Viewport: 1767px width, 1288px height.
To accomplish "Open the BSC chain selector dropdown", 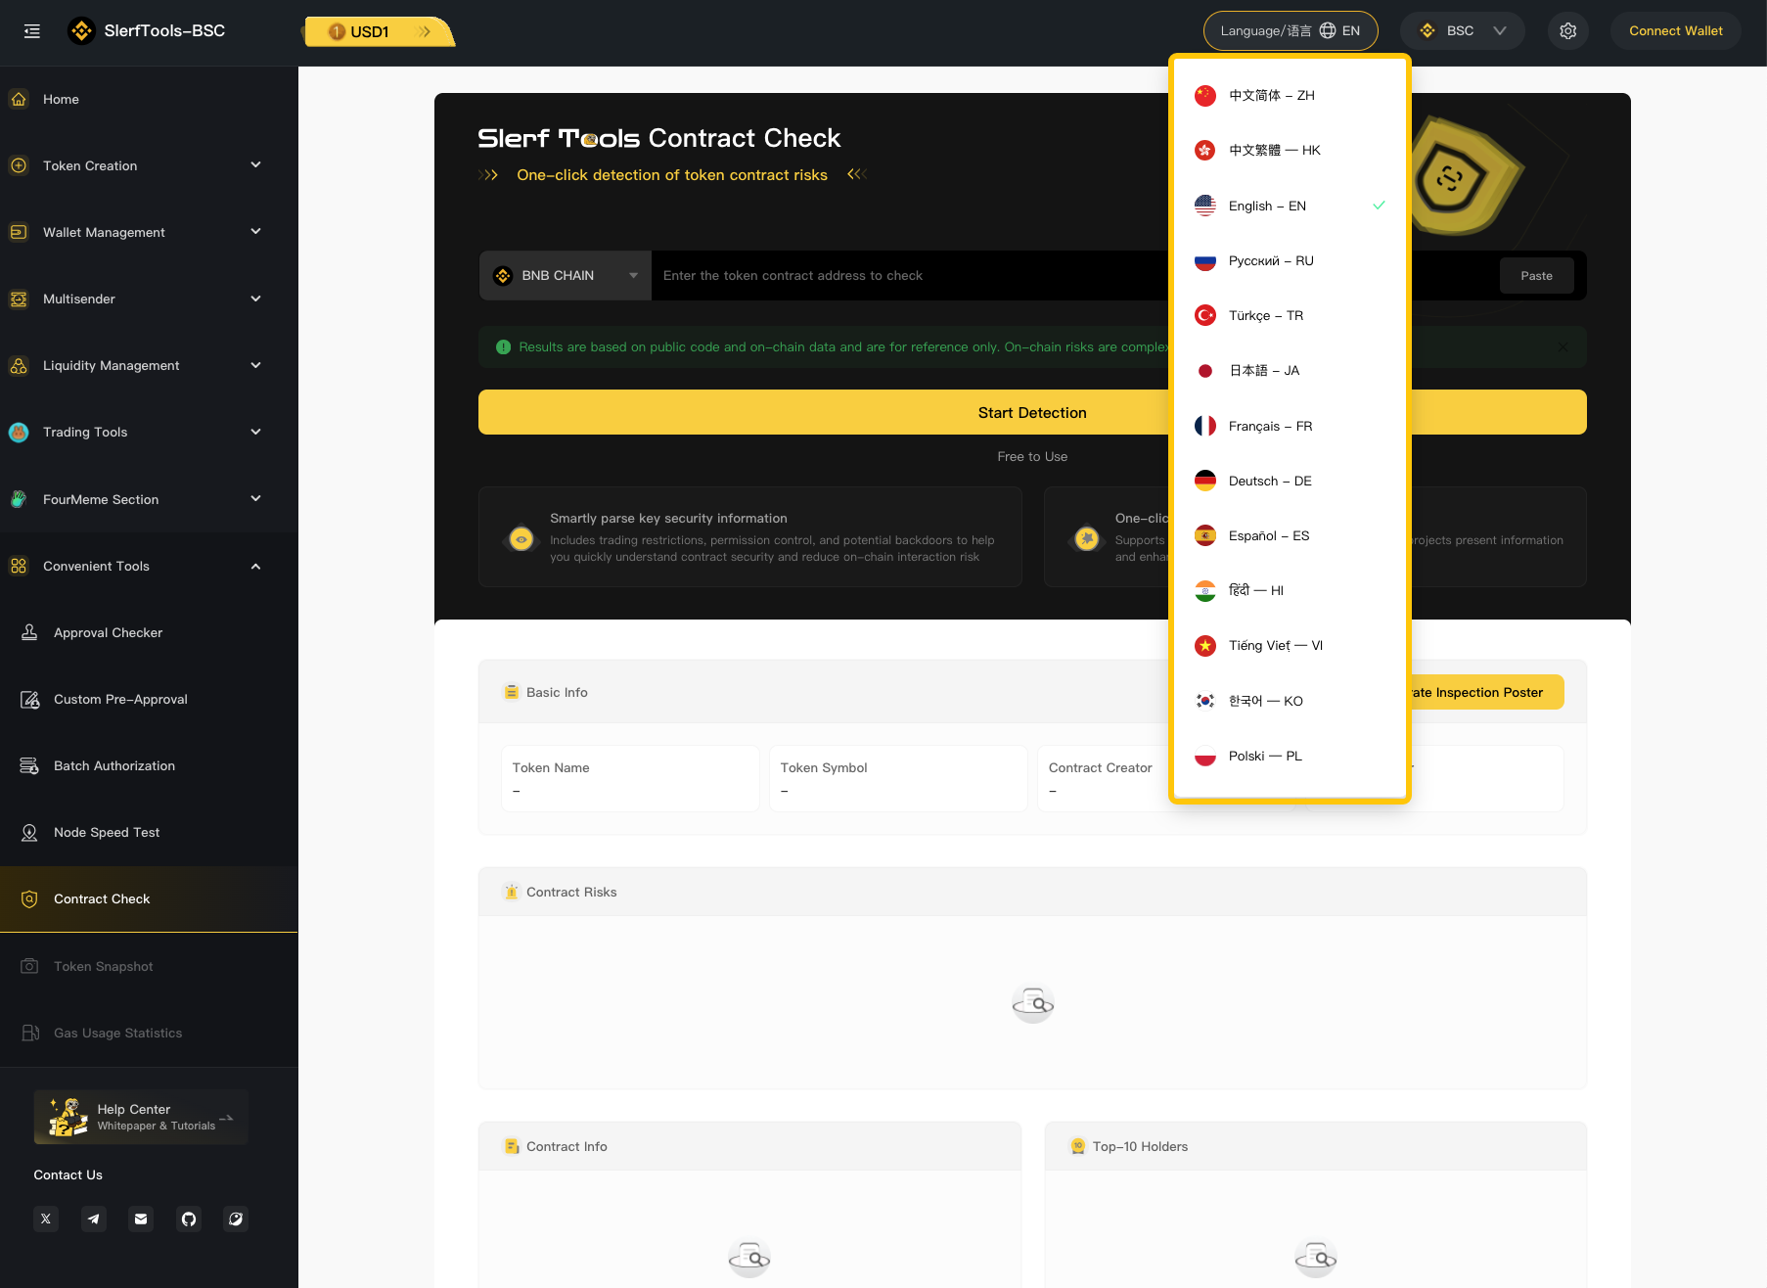I will 1462,31.
